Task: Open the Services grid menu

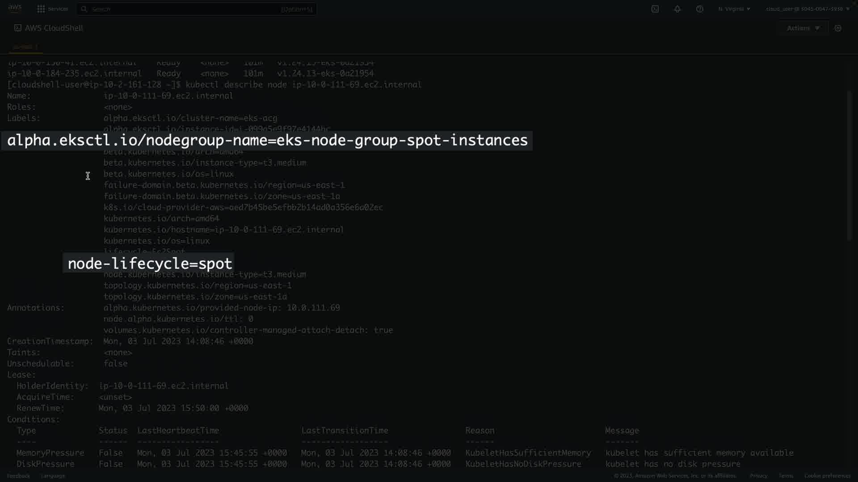Action: [x=41, y=9]
